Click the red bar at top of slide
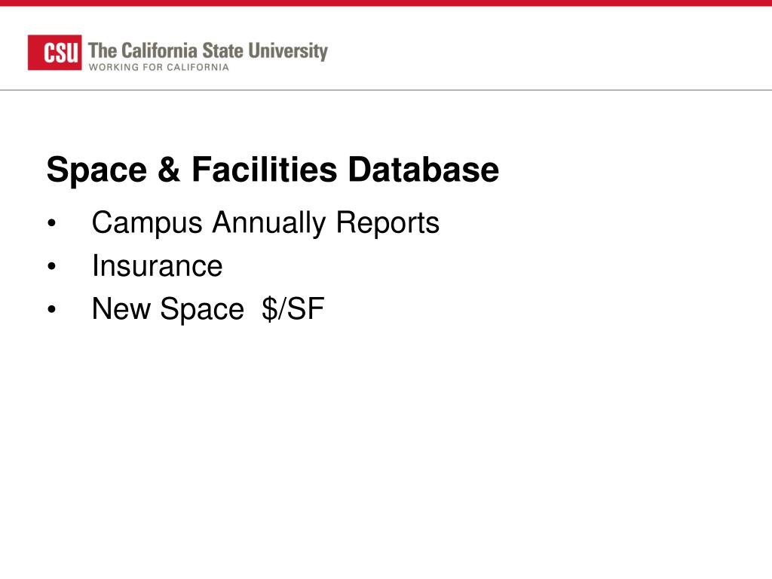 click(x=386, y=3)
